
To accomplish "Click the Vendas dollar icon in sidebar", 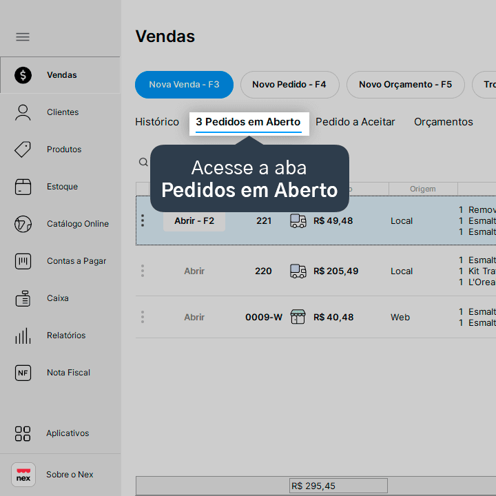I will 23,75.
